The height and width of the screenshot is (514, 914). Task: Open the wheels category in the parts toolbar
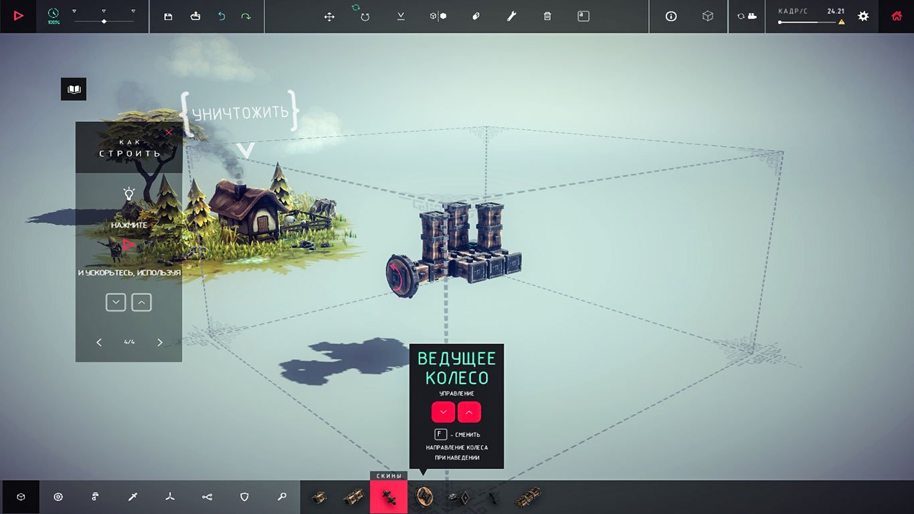click(58, 497)
